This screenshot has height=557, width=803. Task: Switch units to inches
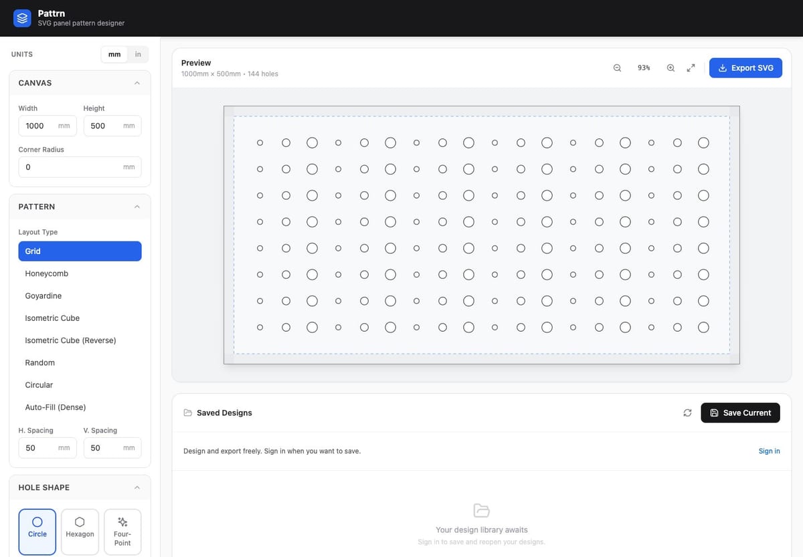[138, 54]
